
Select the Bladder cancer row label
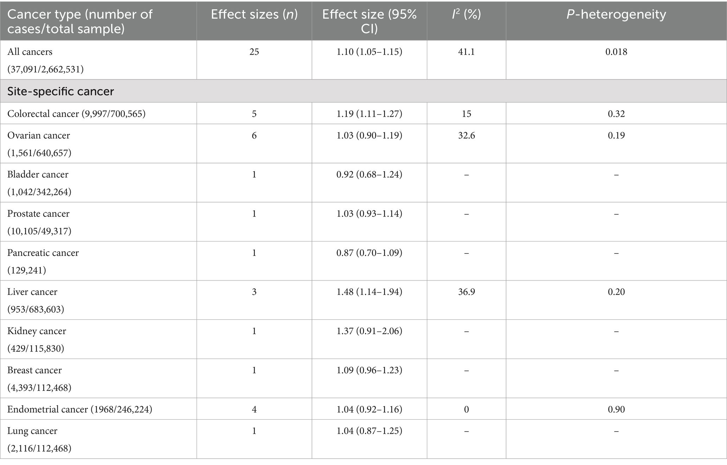39,183
